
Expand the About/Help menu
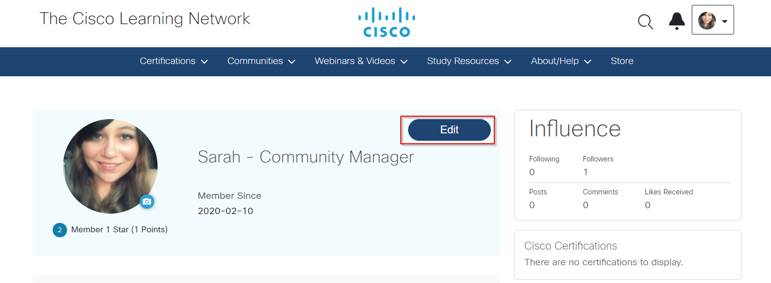coord(561,62)
